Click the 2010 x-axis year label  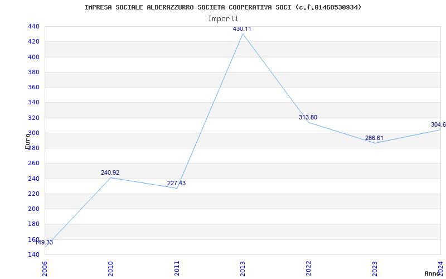[x=110, y=268]
